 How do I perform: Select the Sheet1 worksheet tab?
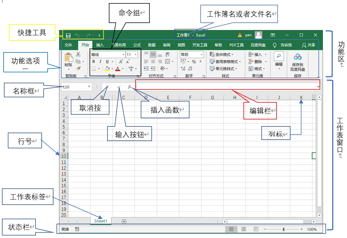pyautogui.click(x=100, y=221)
